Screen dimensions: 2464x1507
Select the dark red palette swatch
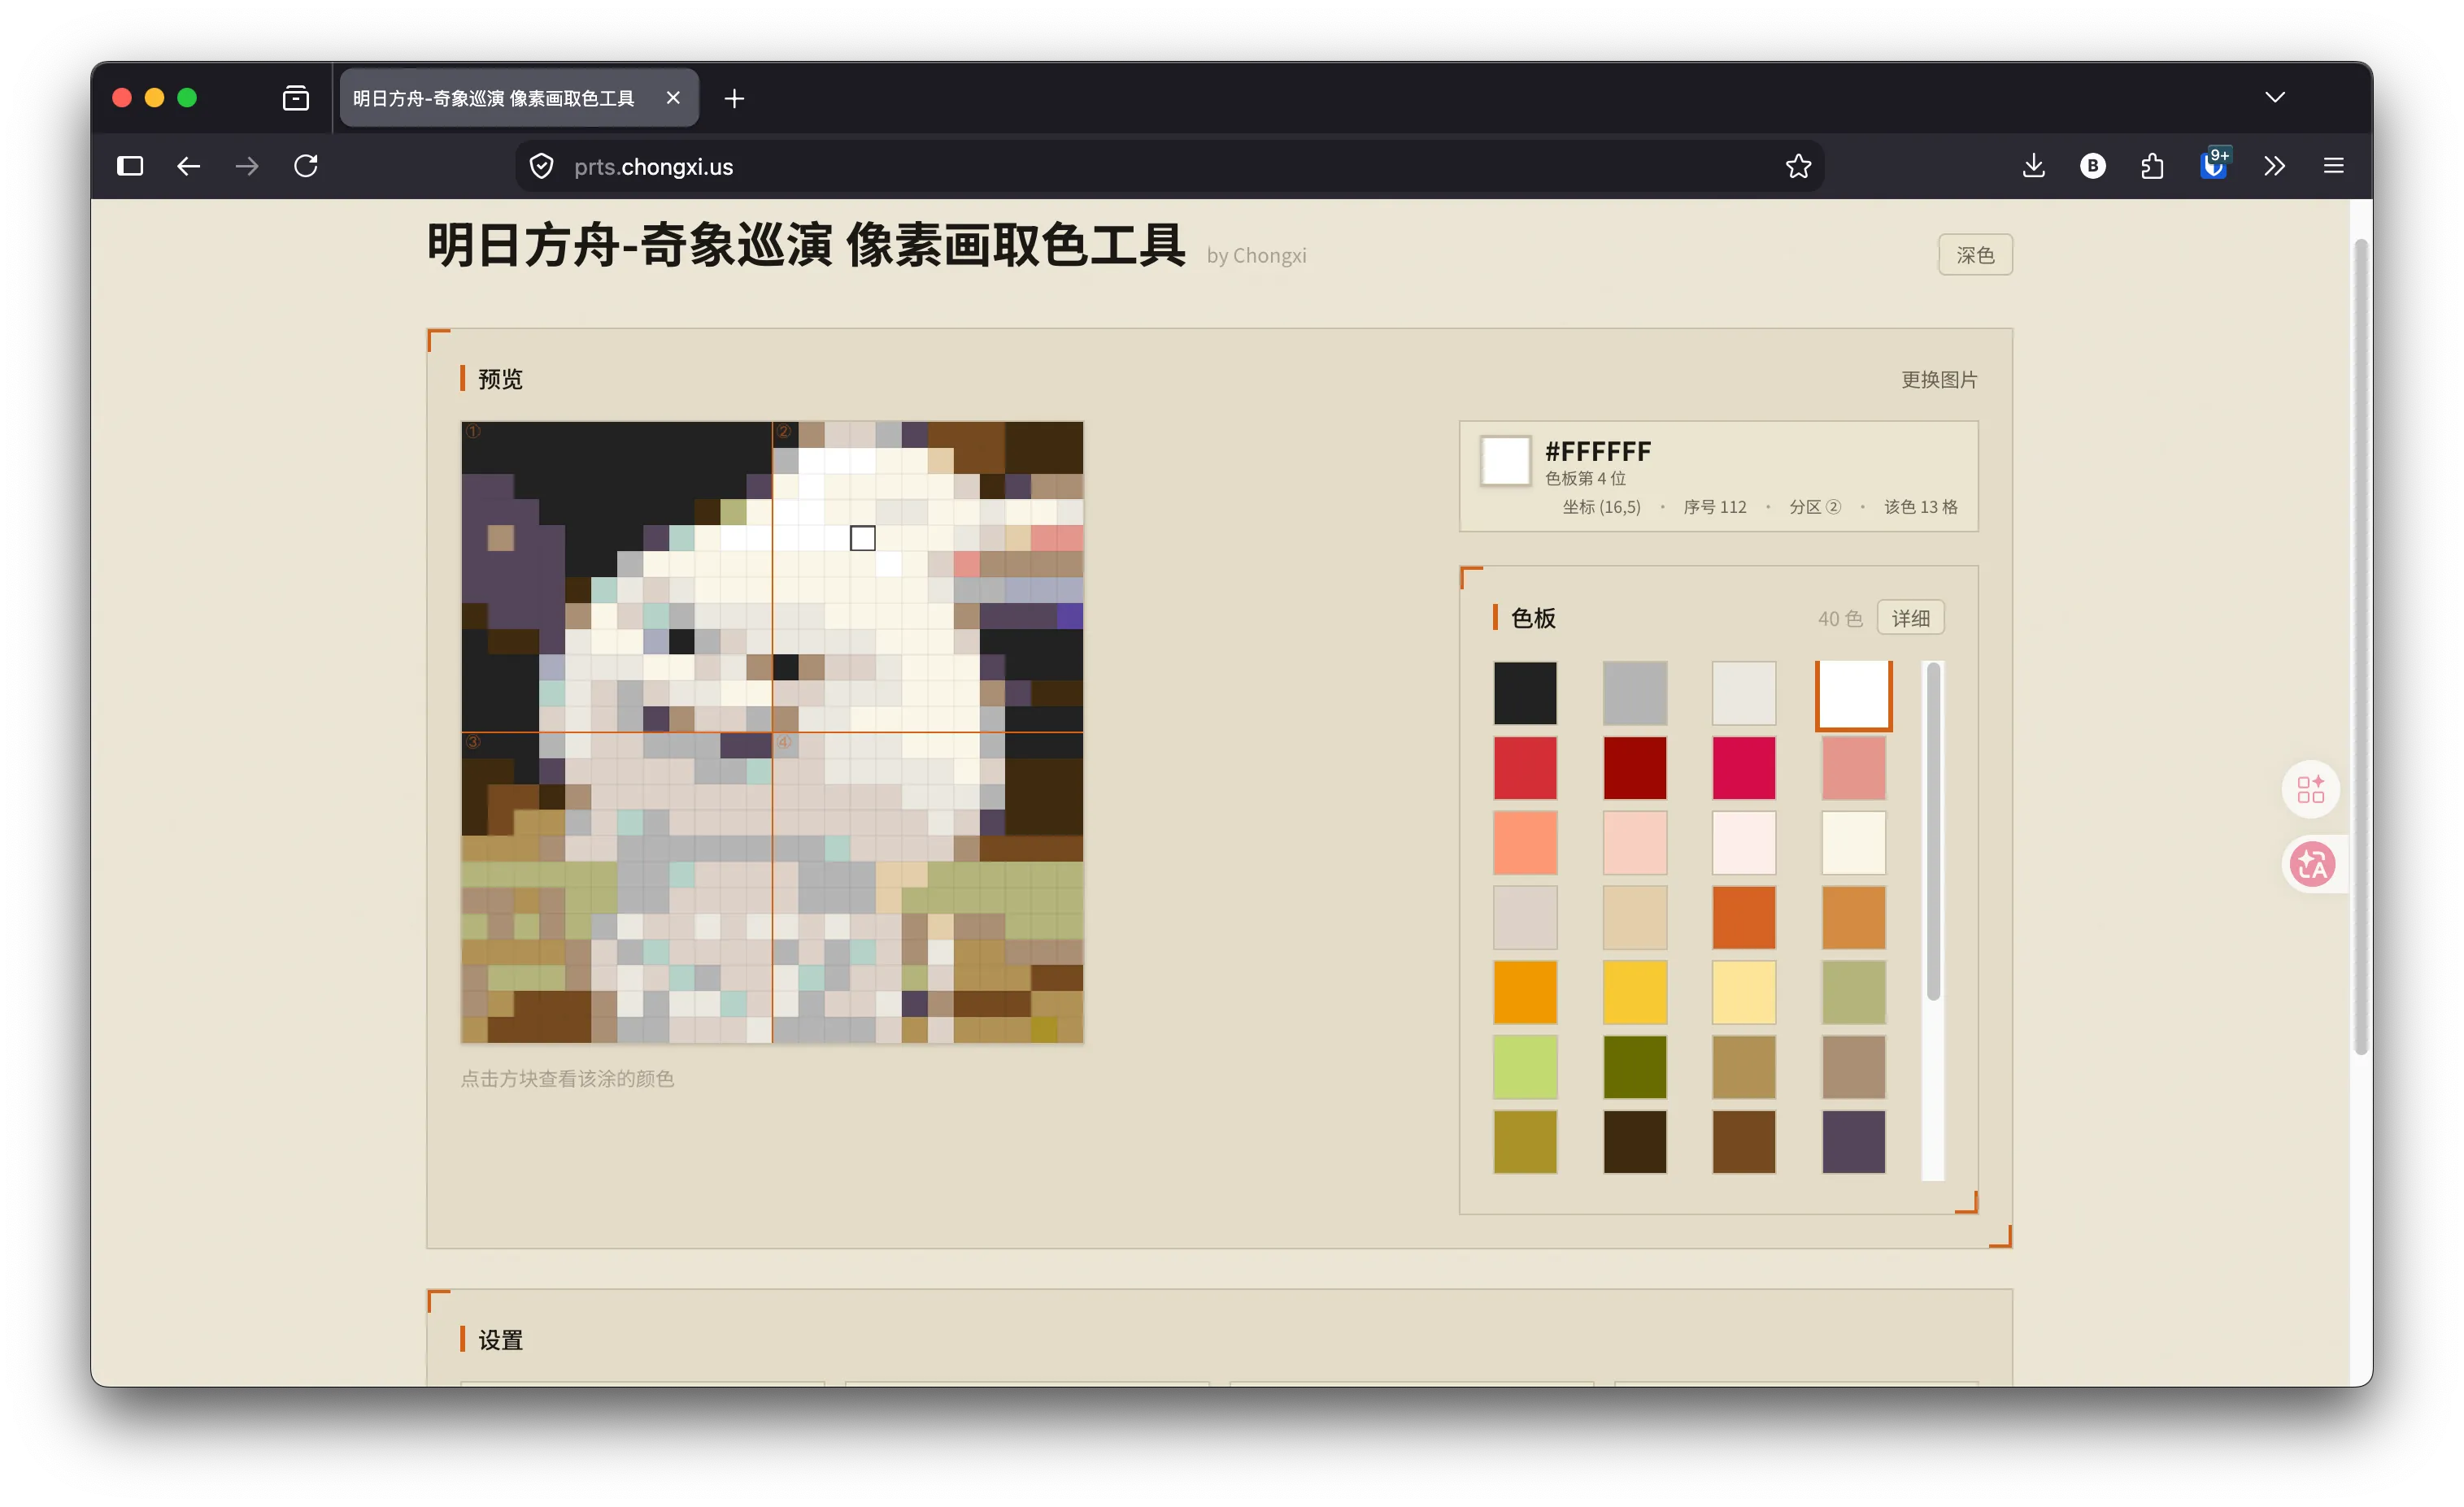click(x=1634, y=767)
